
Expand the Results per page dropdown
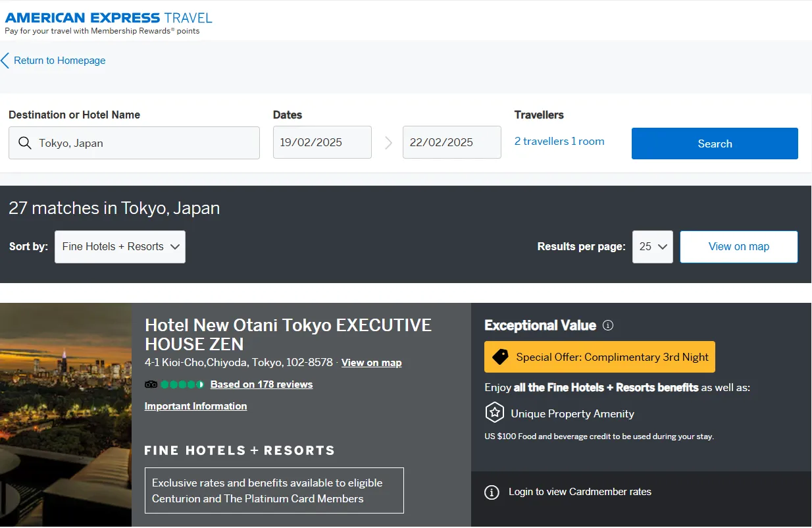tap(652, 247)
